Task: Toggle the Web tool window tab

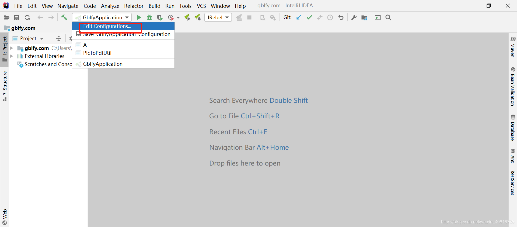Action: coord(5,217)
